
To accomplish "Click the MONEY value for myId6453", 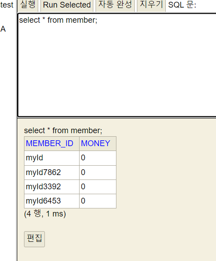I will click(98, 201).
